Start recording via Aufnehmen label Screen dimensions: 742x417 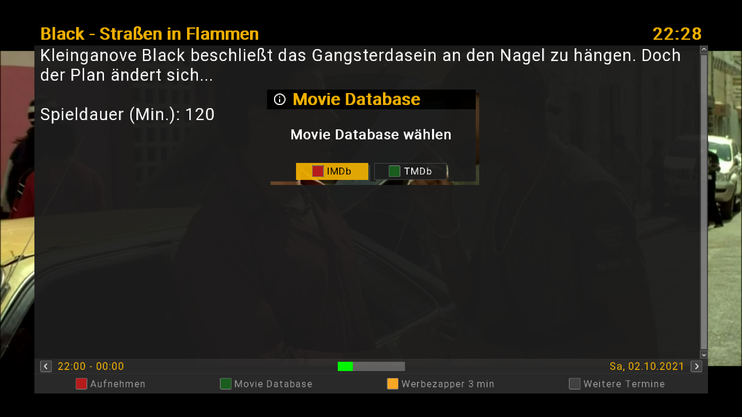(x=118, y=384)
